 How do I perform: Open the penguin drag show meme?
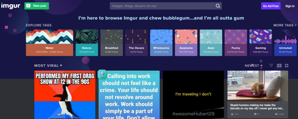coord(65,95)
